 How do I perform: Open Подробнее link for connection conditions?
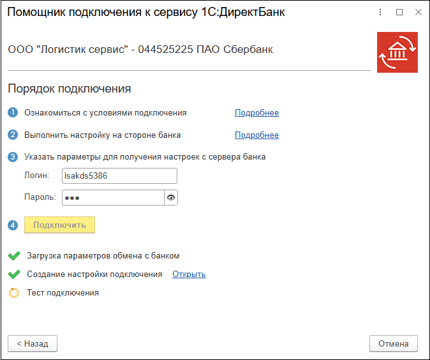pyautogui.click(x=256, y=113)
